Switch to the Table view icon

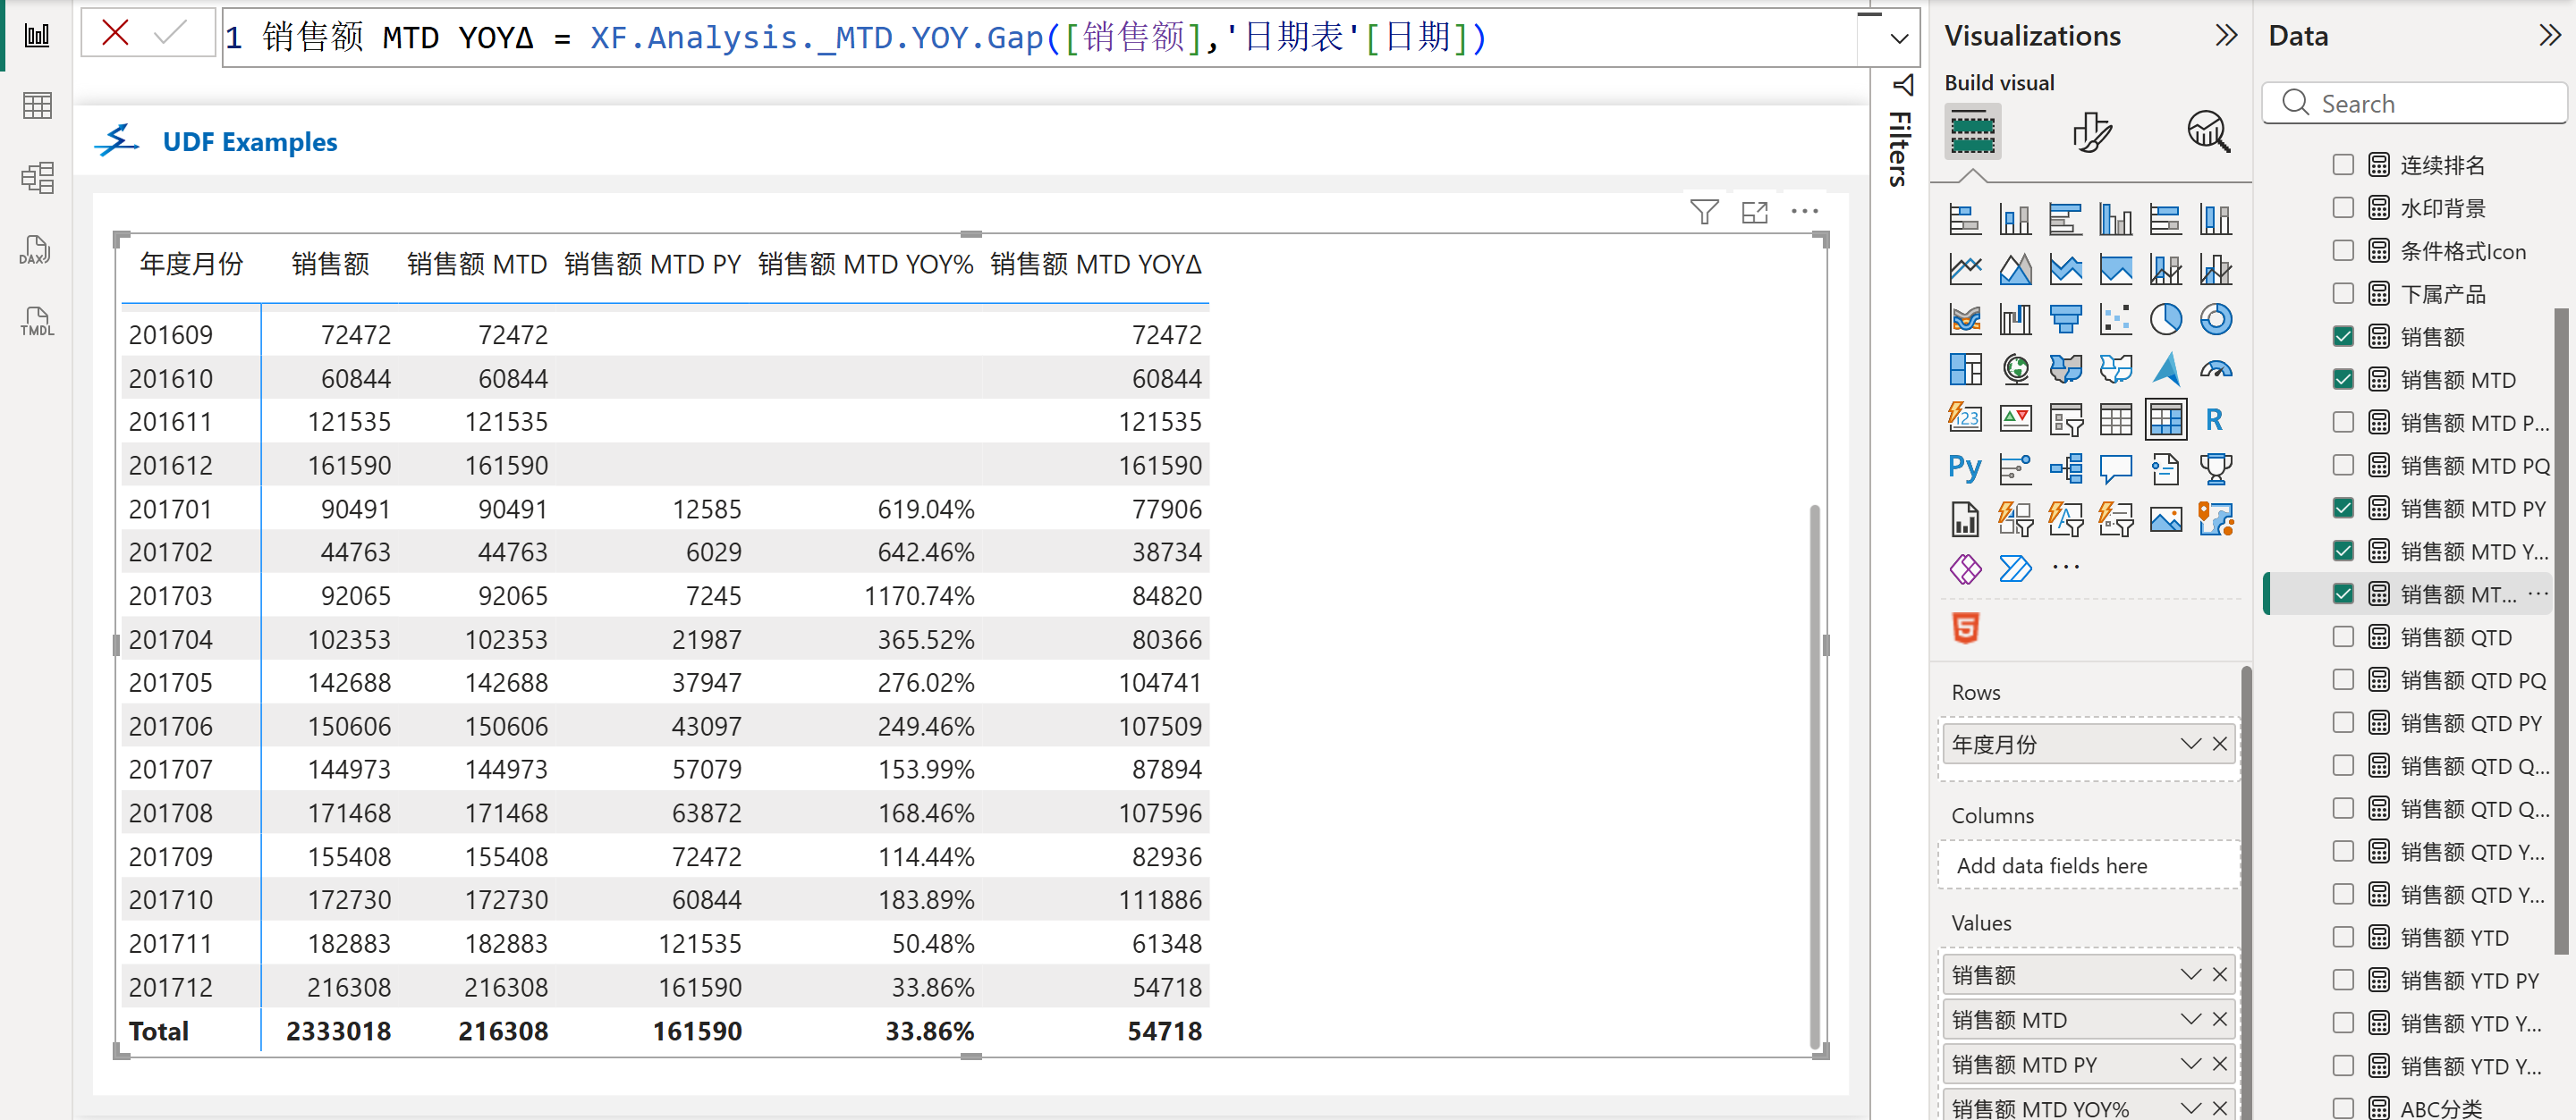[x=36, y=105]
